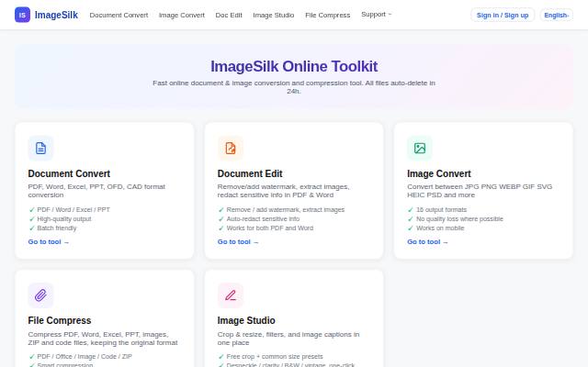Click the File Compress paperclip icon
Viewport: 588px width, 367px height.
(40, 295)
